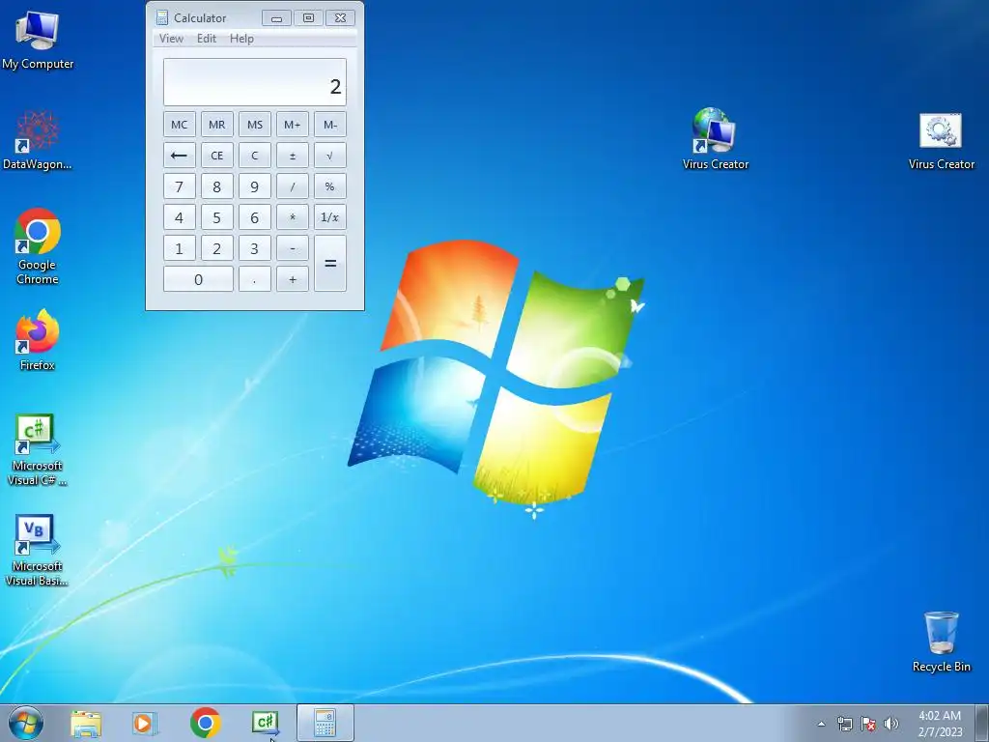Click the 3 key on calculator
The height and width of the screenshot is (742, 989).
point(255,248)
